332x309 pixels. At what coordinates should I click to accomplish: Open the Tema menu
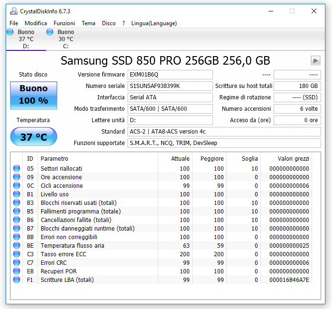coord(88,23)
